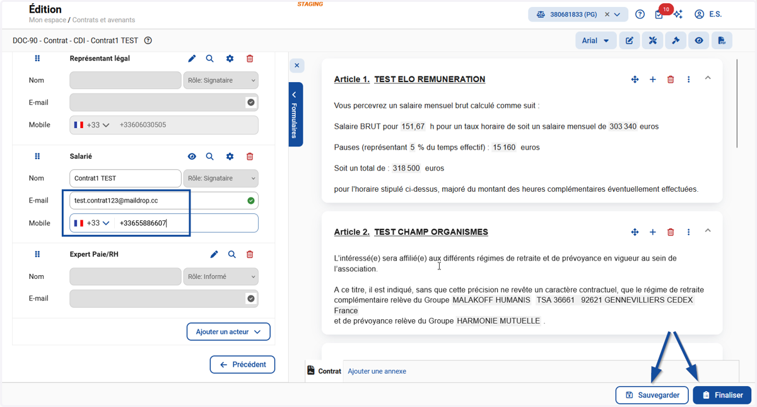Open the Ajouter un acteur dropdown button
757x407 pixels.
click(228, 332)
